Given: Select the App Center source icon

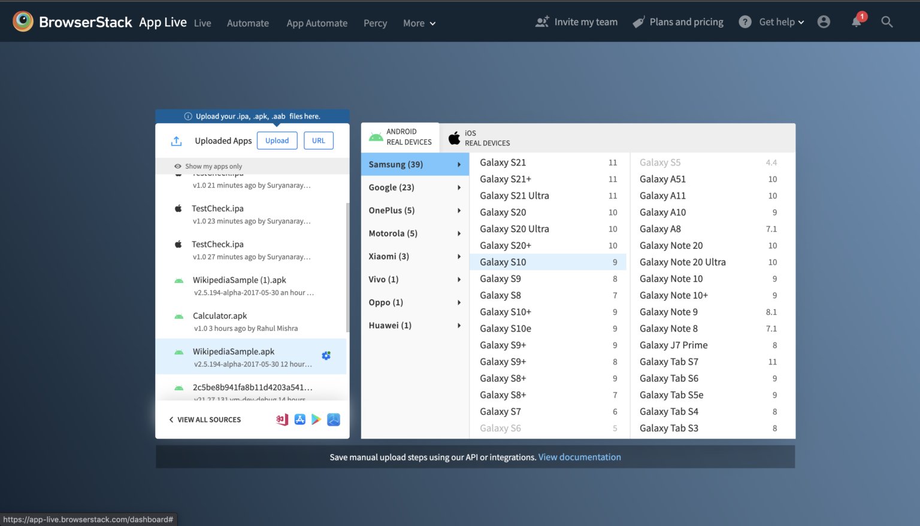Looking at the screenshot, I should click(x=282, y=419).
